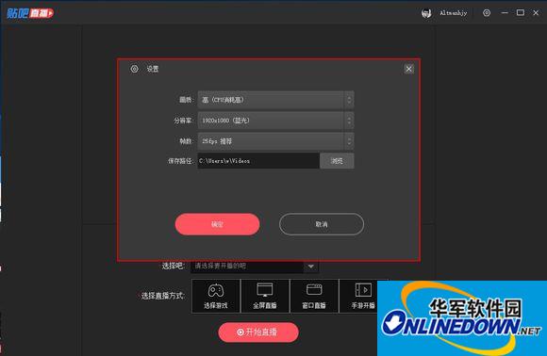Confirm settings with red 确定 button
Viewport: 547px width, 356px height.
coord(217,224)
